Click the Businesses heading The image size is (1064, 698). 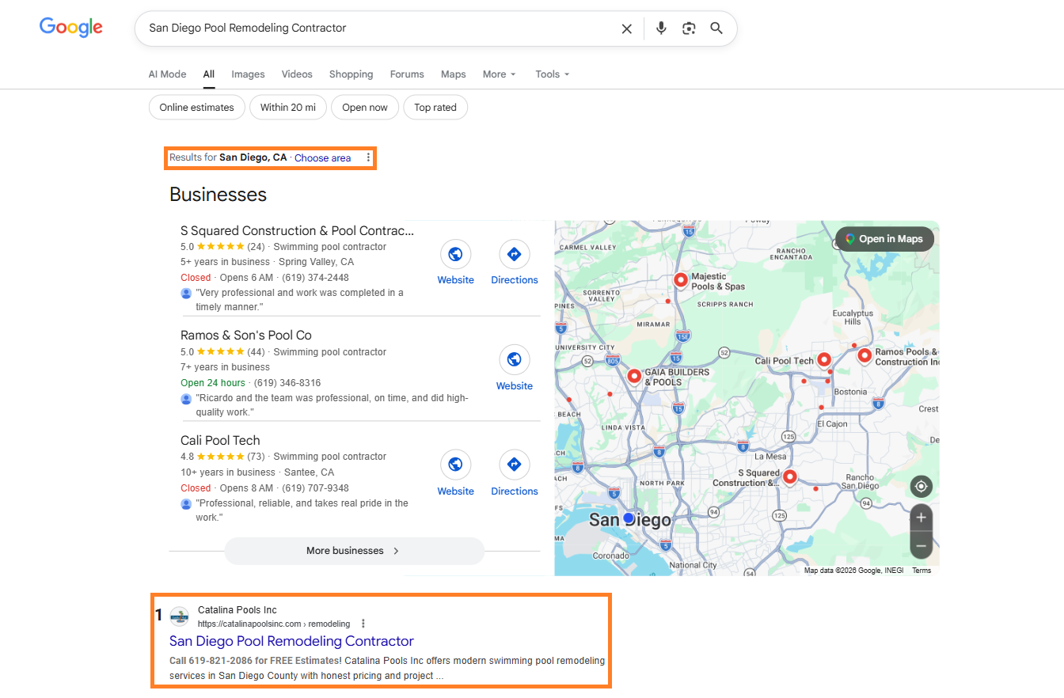[x=218, y=195]
